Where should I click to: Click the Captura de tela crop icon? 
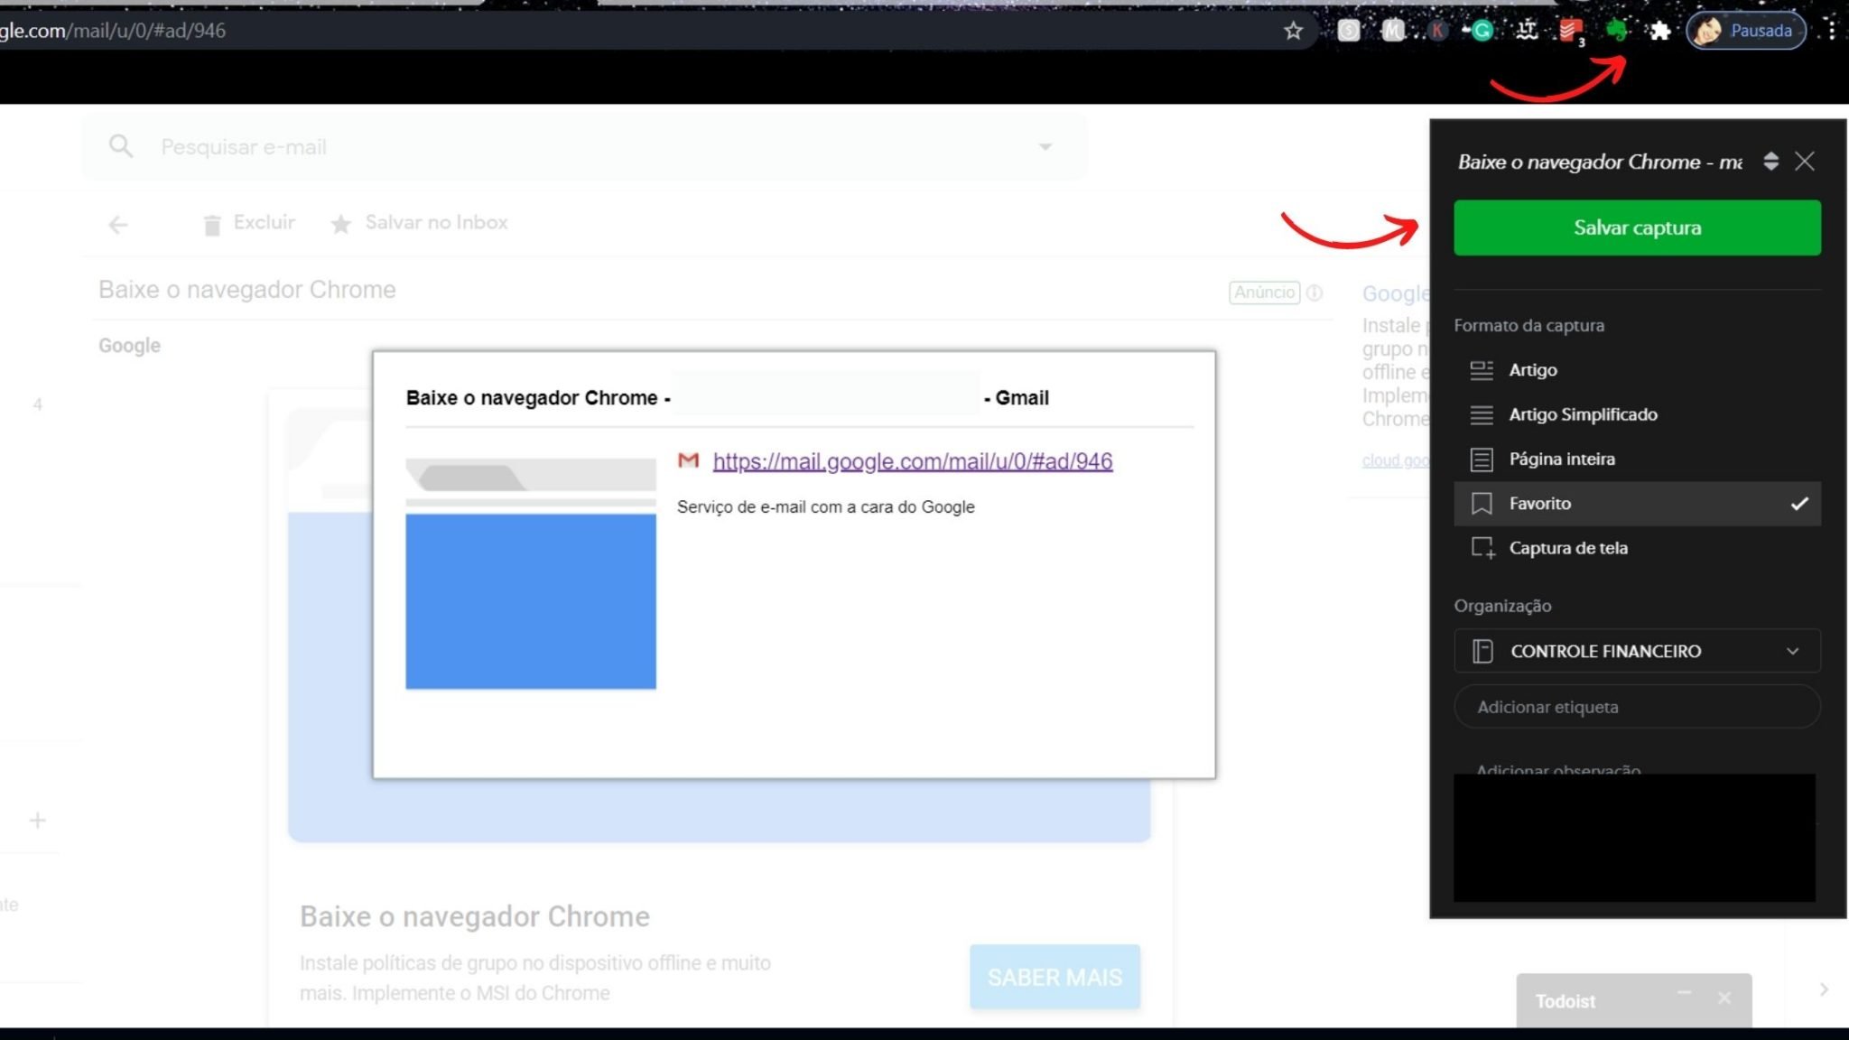[x=1482, y=548]
